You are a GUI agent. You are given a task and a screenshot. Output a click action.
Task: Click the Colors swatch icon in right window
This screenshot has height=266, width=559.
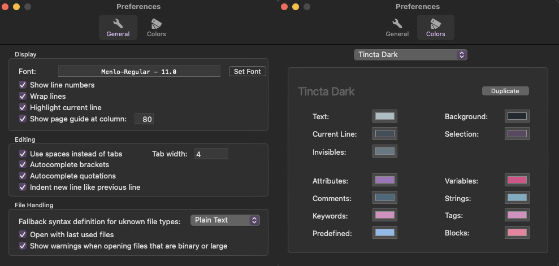[435, 24]
